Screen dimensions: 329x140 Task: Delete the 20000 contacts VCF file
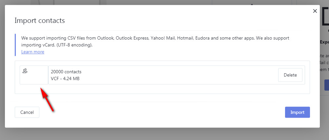pyautogui.click(x=290, y=75)
